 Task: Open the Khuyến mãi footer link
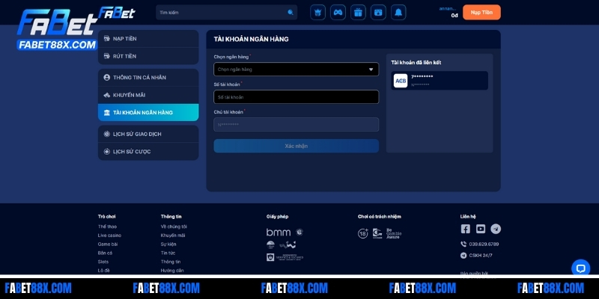(x=173, y=235)
